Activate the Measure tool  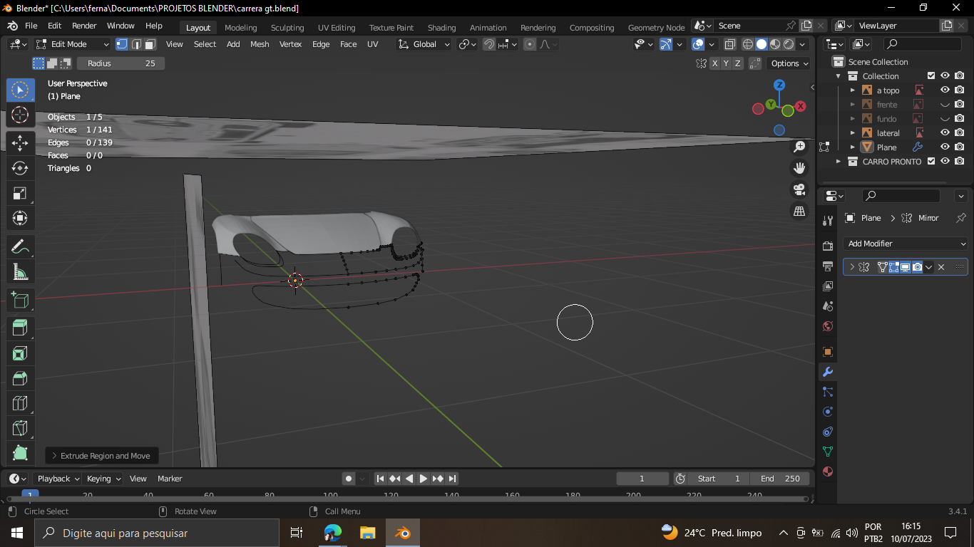[x=20, y=273]
